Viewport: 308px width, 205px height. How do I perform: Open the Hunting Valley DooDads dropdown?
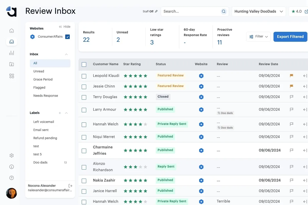[x=259, y=11]
